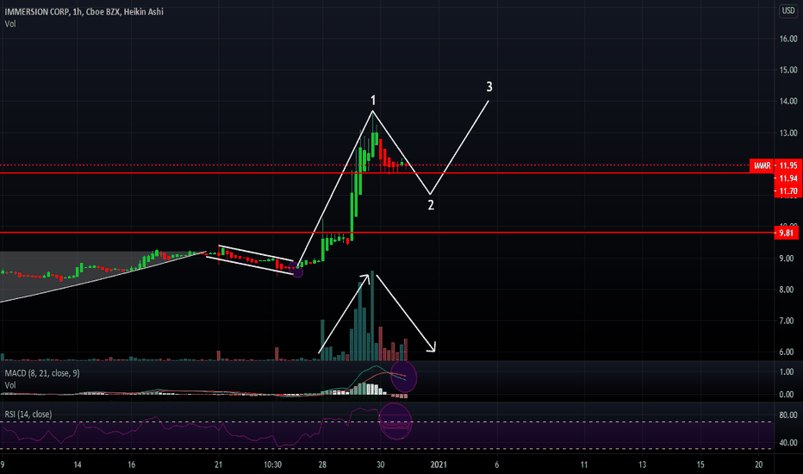
Task: Click 8.00 on the price axis
Action: coord(787,290)
